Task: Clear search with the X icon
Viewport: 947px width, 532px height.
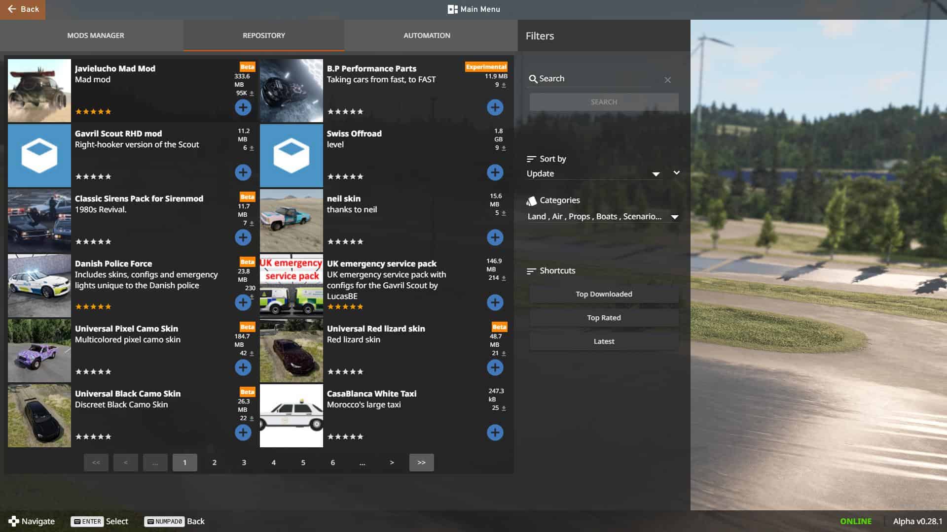Action: point(667,80)
